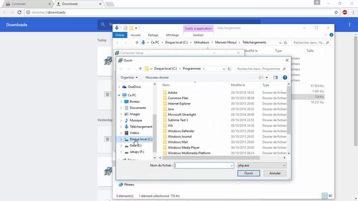Image resolution: width=358 pixels, height=201 pixels.
Task: Click the Adobe folder icon
Action: 165,93
